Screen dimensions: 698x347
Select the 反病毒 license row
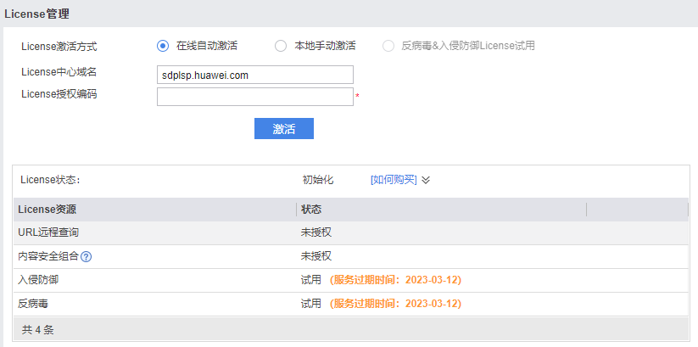(33, 304)
